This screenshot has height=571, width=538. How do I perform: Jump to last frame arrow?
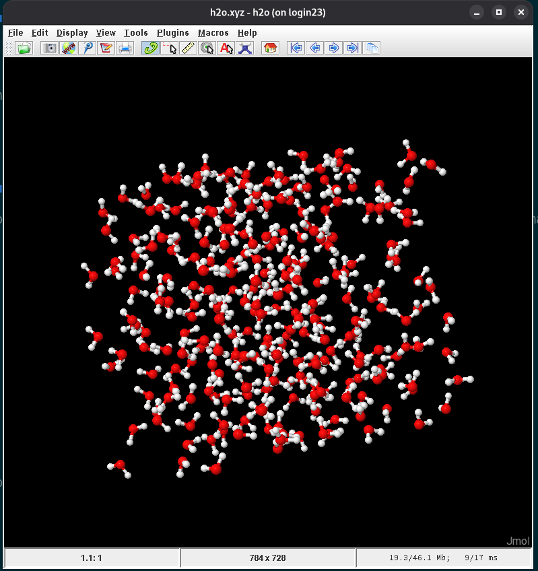352,48
